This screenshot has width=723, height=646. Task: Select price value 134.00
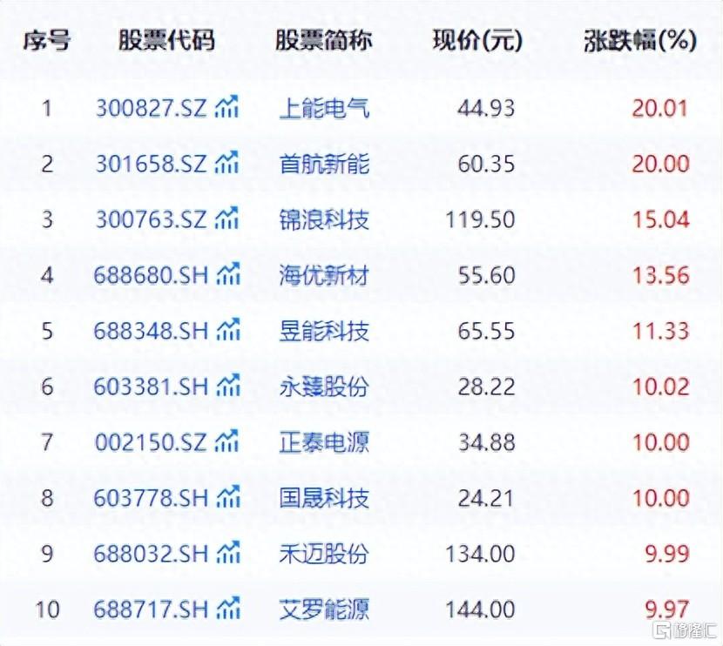pos(480,555)
